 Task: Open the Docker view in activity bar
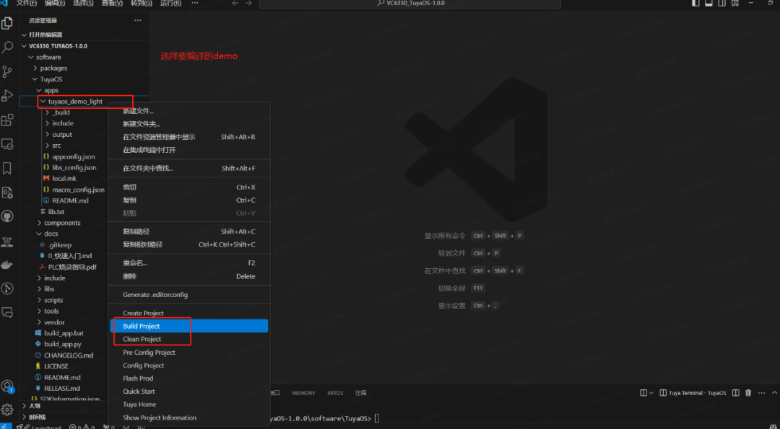coord(8,264)
